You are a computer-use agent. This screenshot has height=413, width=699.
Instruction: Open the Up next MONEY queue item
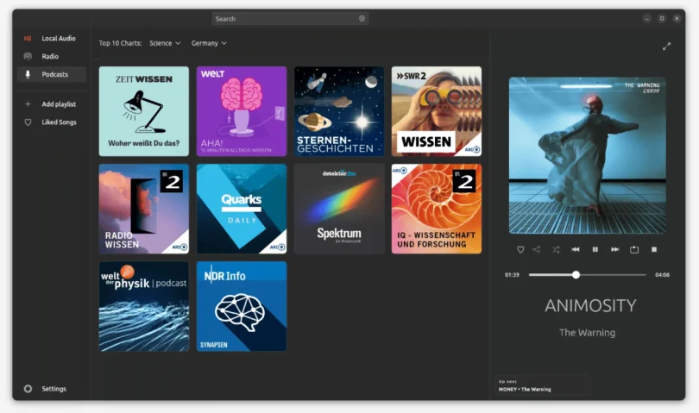(542, 385)
